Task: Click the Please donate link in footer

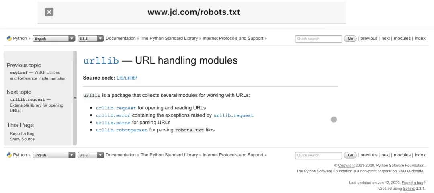Action: [411, 171]
